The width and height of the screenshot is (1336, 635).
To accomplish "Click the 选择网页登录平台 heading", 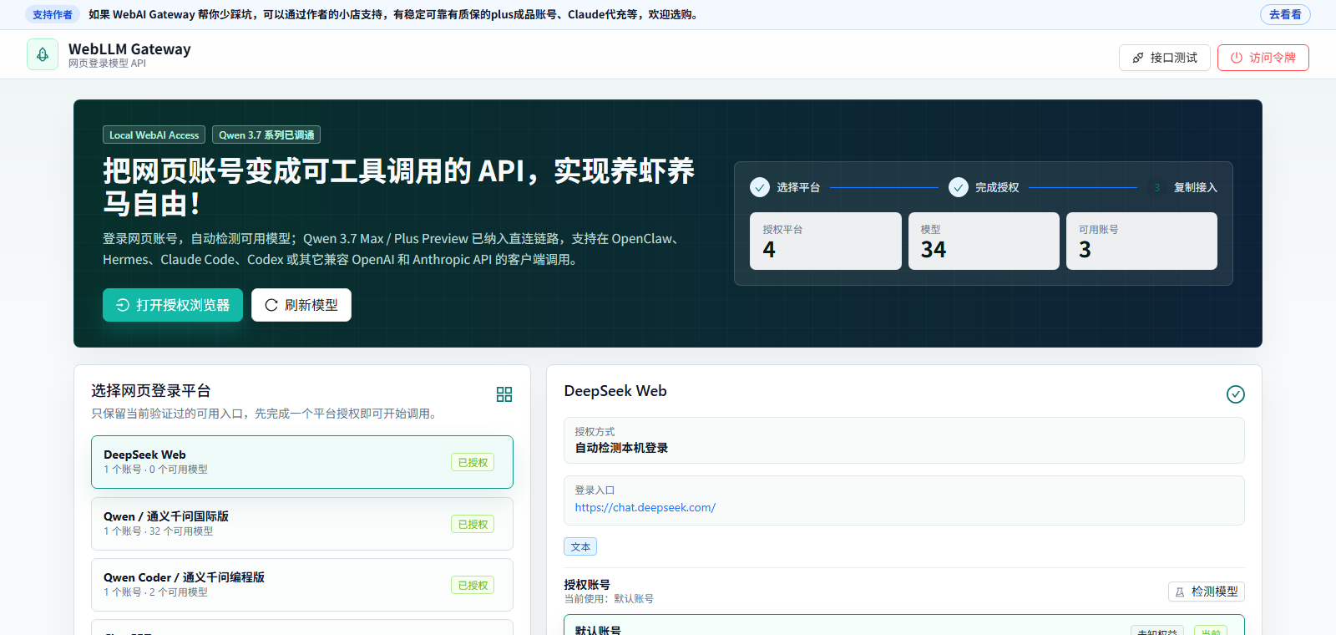I will click(151, 391).
